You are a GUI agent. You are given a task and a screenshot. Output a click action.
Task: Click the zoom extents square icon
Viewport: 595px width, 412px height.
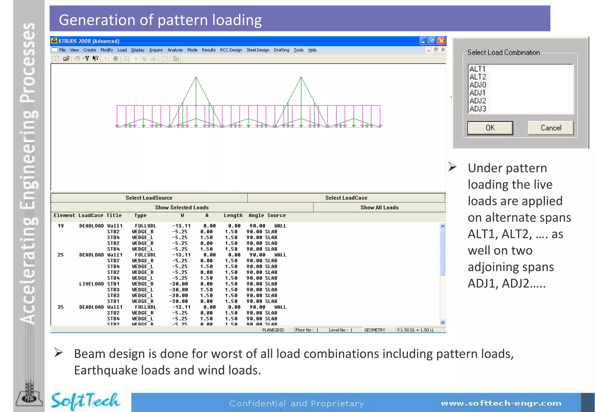(x=165, y=59)
